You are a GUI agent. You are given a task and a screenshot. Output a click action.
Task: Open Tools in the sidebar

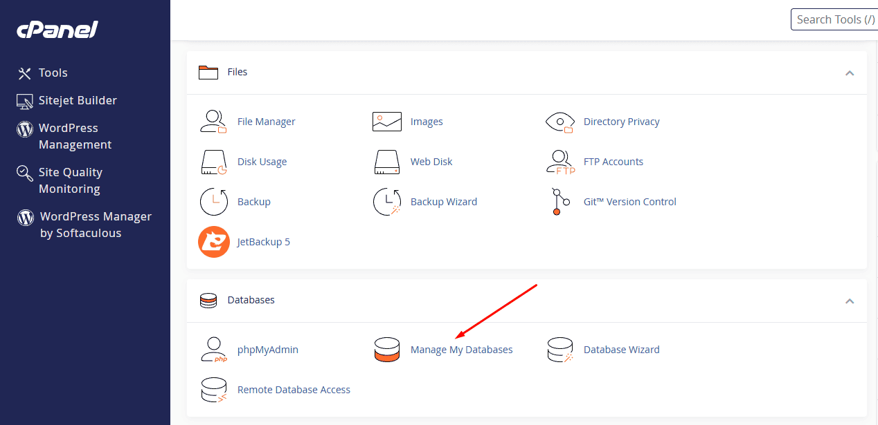[x=53, y=73]
